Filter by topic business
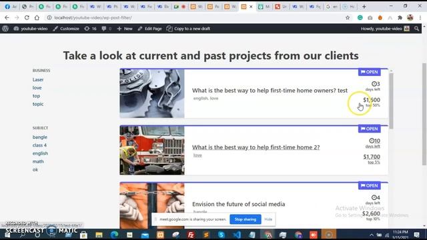The width and height of the screenshot is (427, 240). coord(38,104)
